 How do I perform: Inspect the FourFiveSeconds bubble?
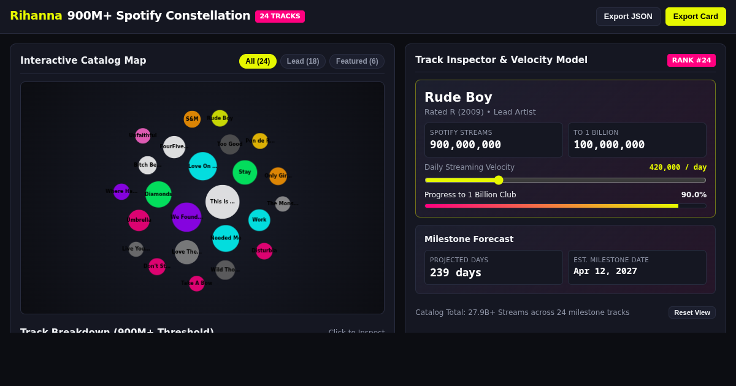click(174, 147)
